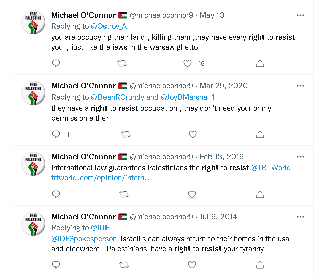Retweet the Mar 29, 2020 tweet
Viewport: 317px width, 275px height.
point(126,134)
